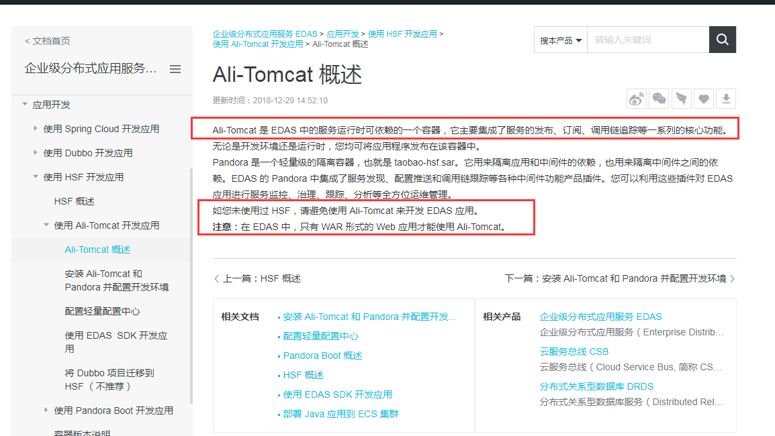Click breadcrumb 应用开发
This screenshot has height=436, width=775.
coord(343,34)
